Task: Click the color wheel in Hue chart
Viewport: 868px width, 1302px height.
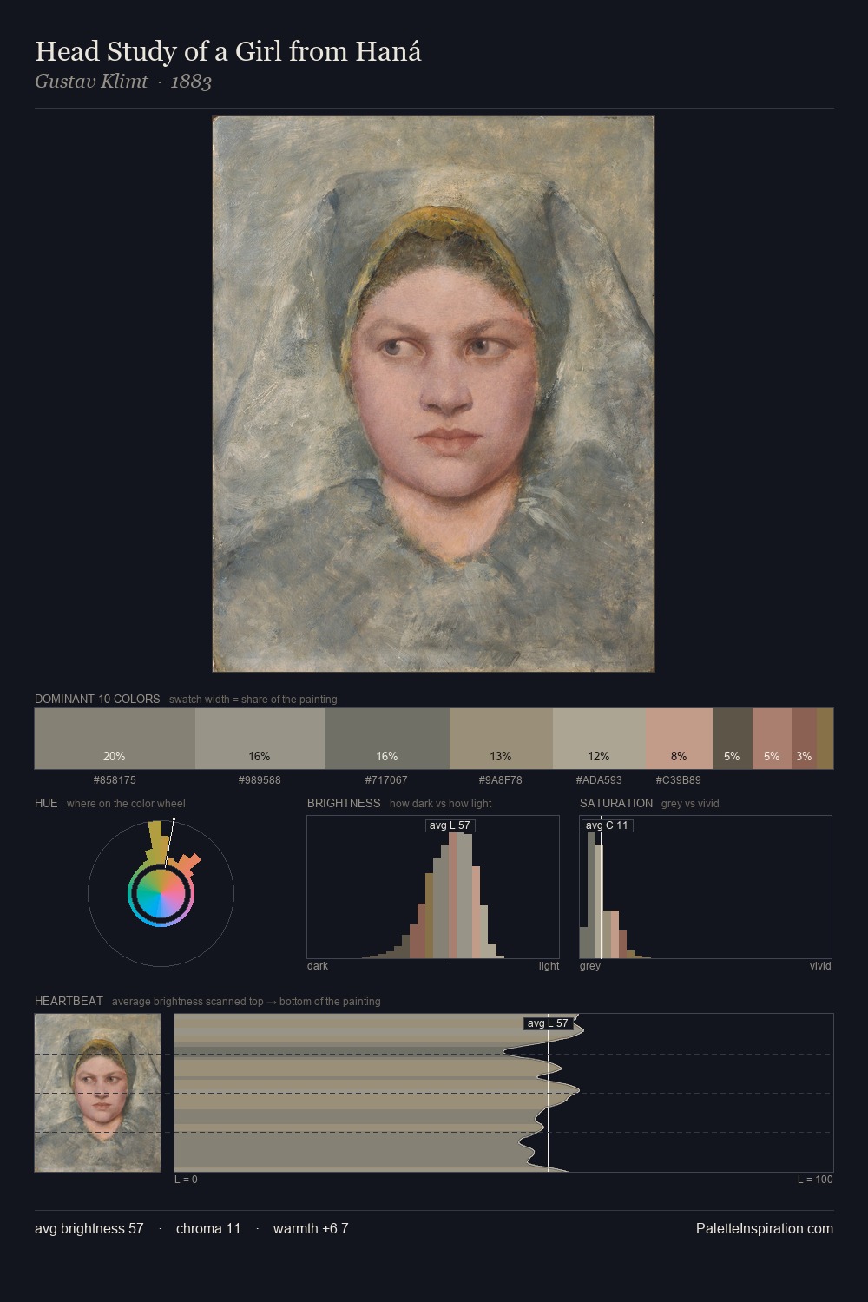Action: click(x=161, y=893)
